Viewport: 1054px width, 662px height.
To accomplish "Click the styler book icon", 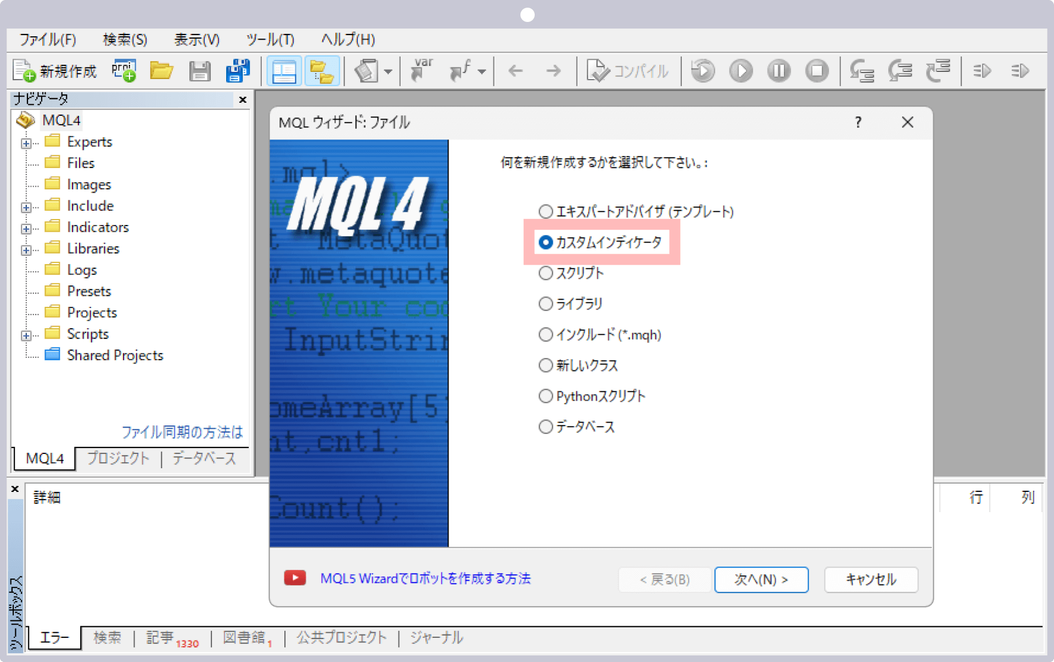I will [367, 71].
